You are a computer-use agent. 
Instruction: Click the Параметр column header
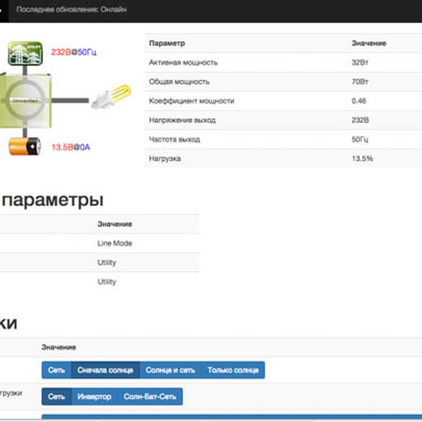coord(167,44)
